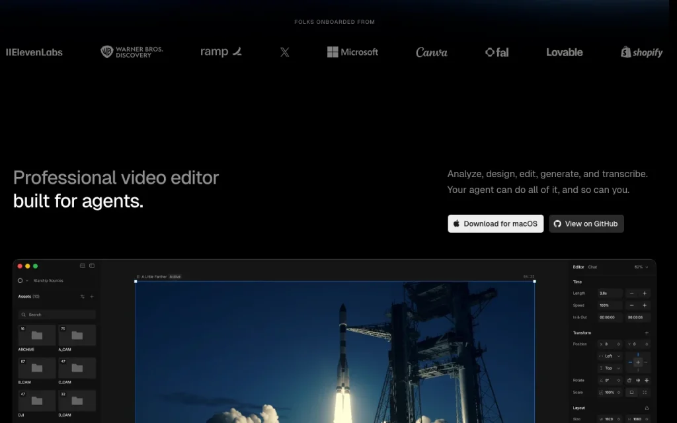
Task: Click the circle project icon
Action: pos(20,280)
